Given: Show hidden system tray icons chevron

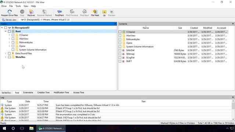Looking at the screenshot, I should [x=227, y=128].
